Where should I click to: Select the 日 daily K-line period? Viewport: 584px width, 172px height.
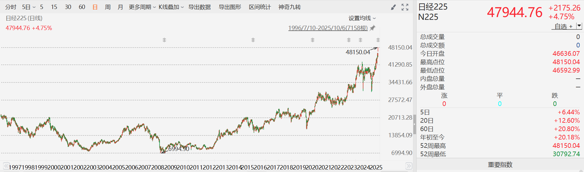[95, 7]
